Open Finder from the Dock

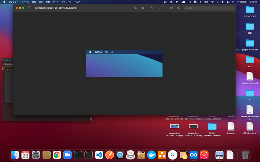pyautogui.click(x=15, y=155)
